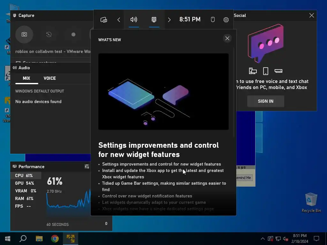Viewport: 327px width, 245px height.
Task: Click the What's New illustration image
Action: pos(163,92)
